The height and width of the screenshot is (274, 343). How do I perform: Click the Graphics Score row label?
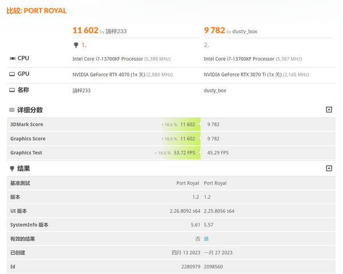[x=27, y=139]
